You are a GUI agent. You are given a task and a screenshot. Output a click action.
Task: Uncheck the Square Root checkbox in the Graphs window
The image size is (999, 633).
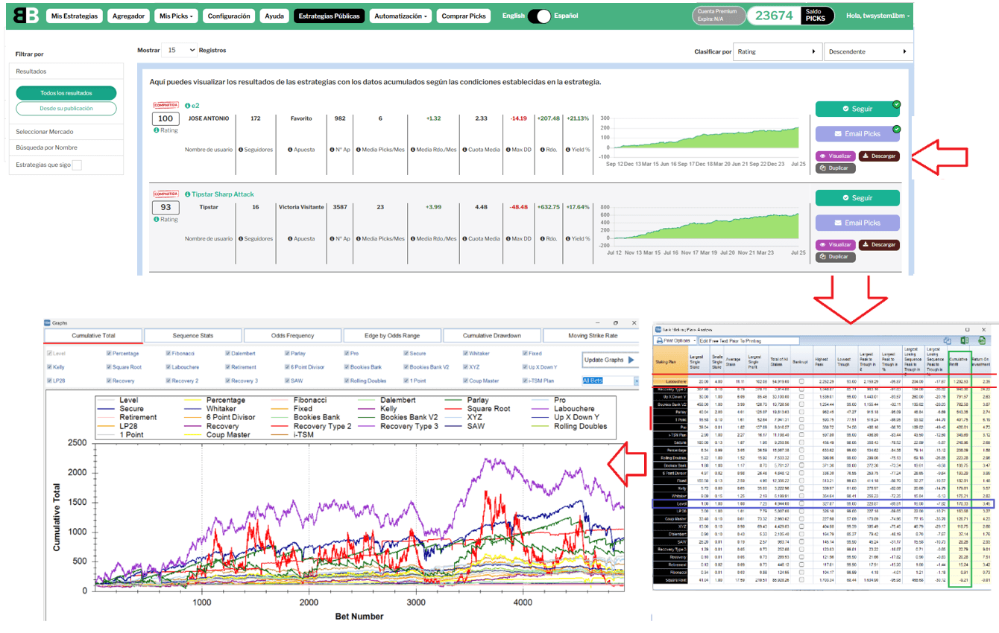[x=109, y=367]
